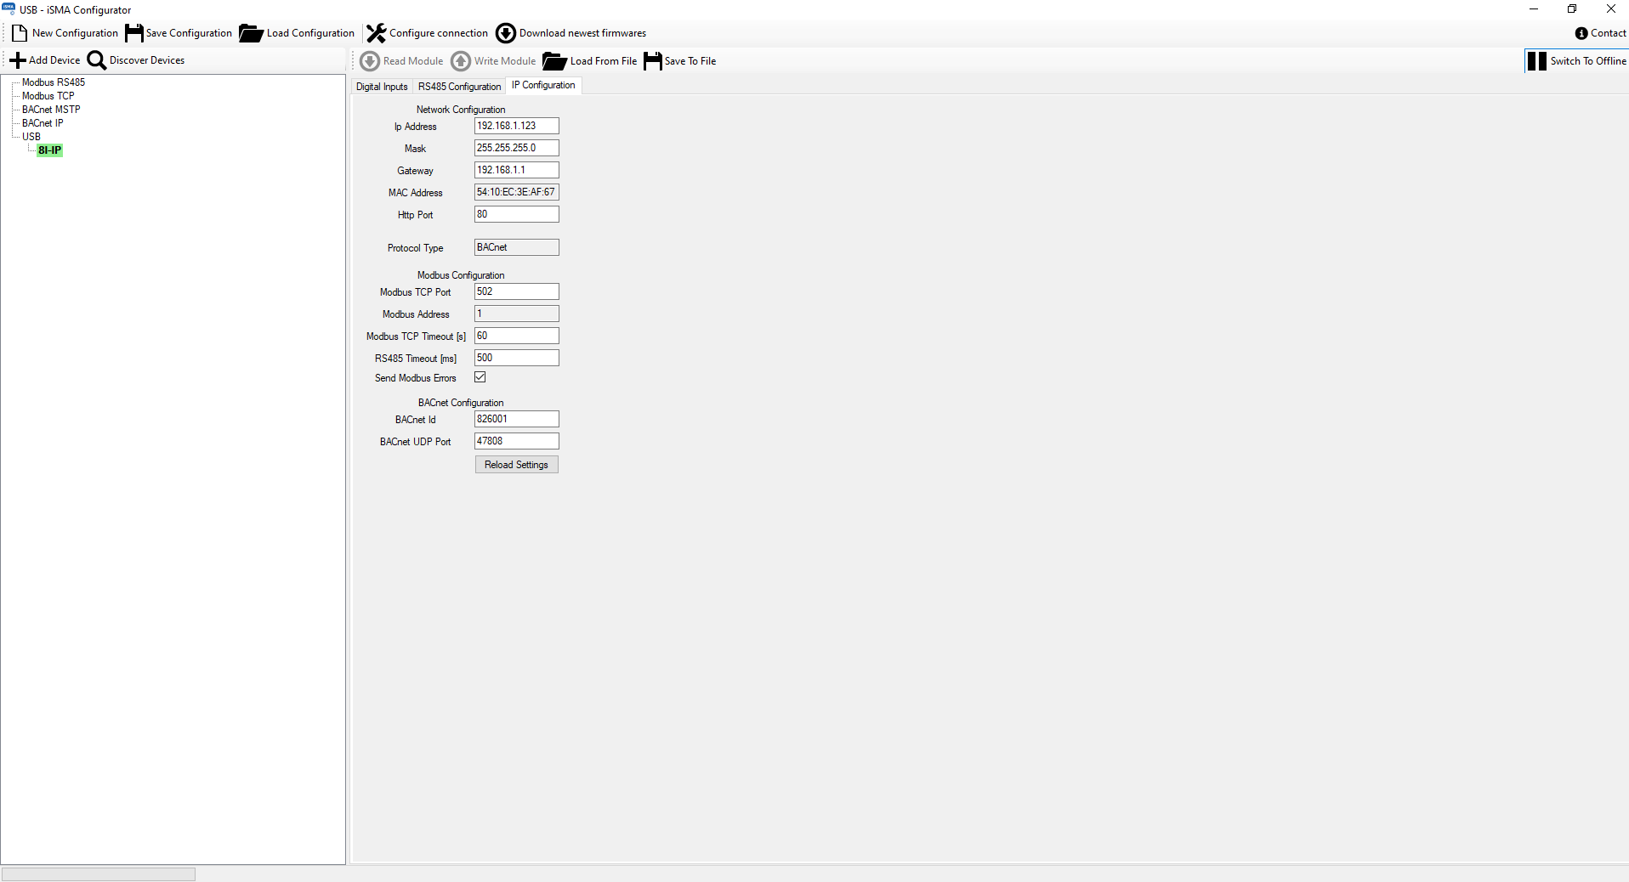Click the Reload Settings button
This screenshot has height=882, width=1629.
pyautogui.click(x=516, y=464)
